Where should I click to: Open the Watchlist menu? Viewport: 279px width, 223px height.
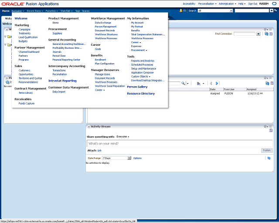click(67, 11)
